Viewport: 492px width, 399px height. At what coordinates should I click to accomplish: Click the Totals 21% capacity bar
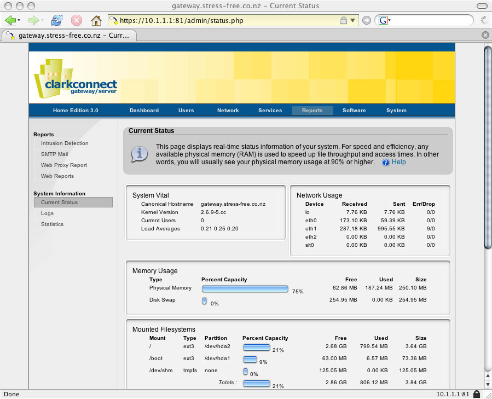(x=257, y=384)
